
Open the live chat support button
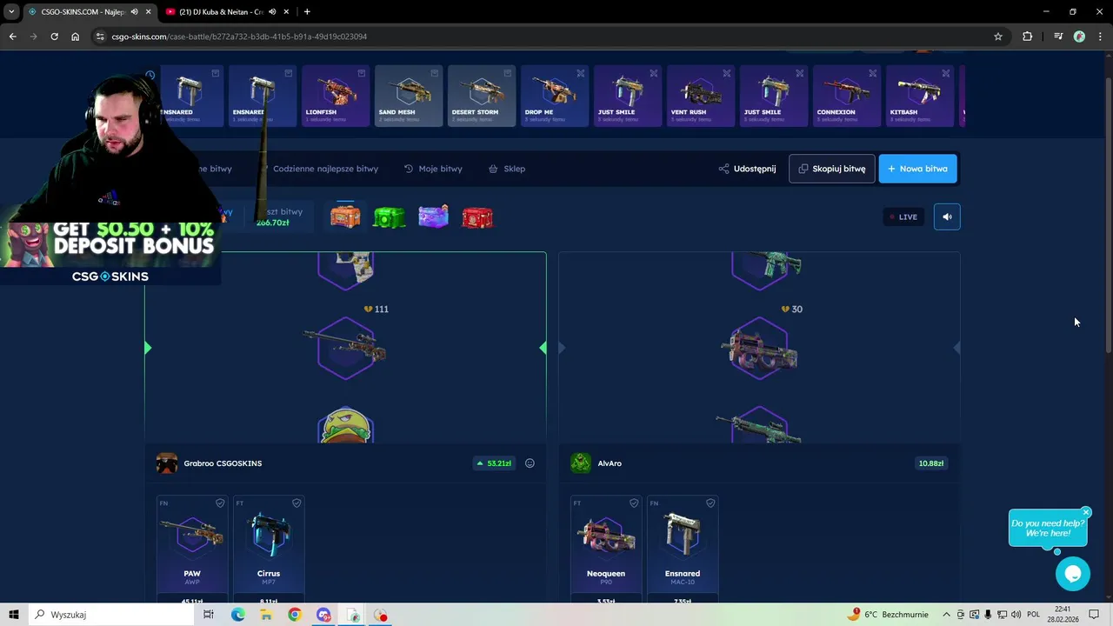click(1072, 574)
